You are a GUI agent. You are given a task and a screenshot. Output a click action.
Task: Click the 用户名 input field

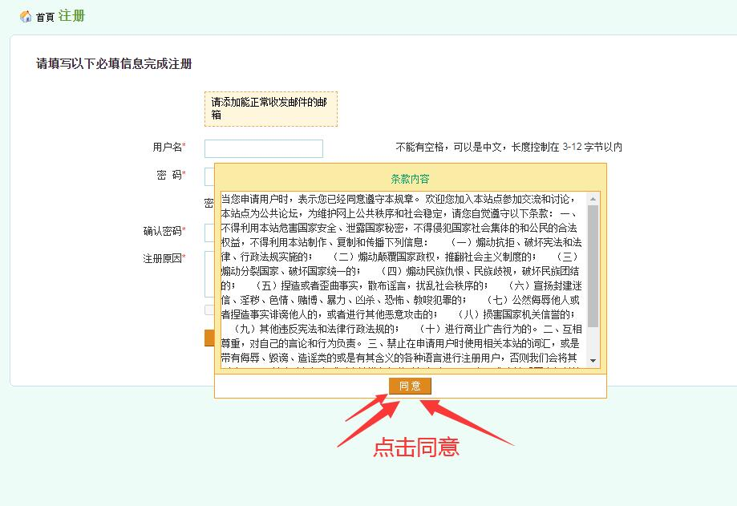tap(263, 148)
